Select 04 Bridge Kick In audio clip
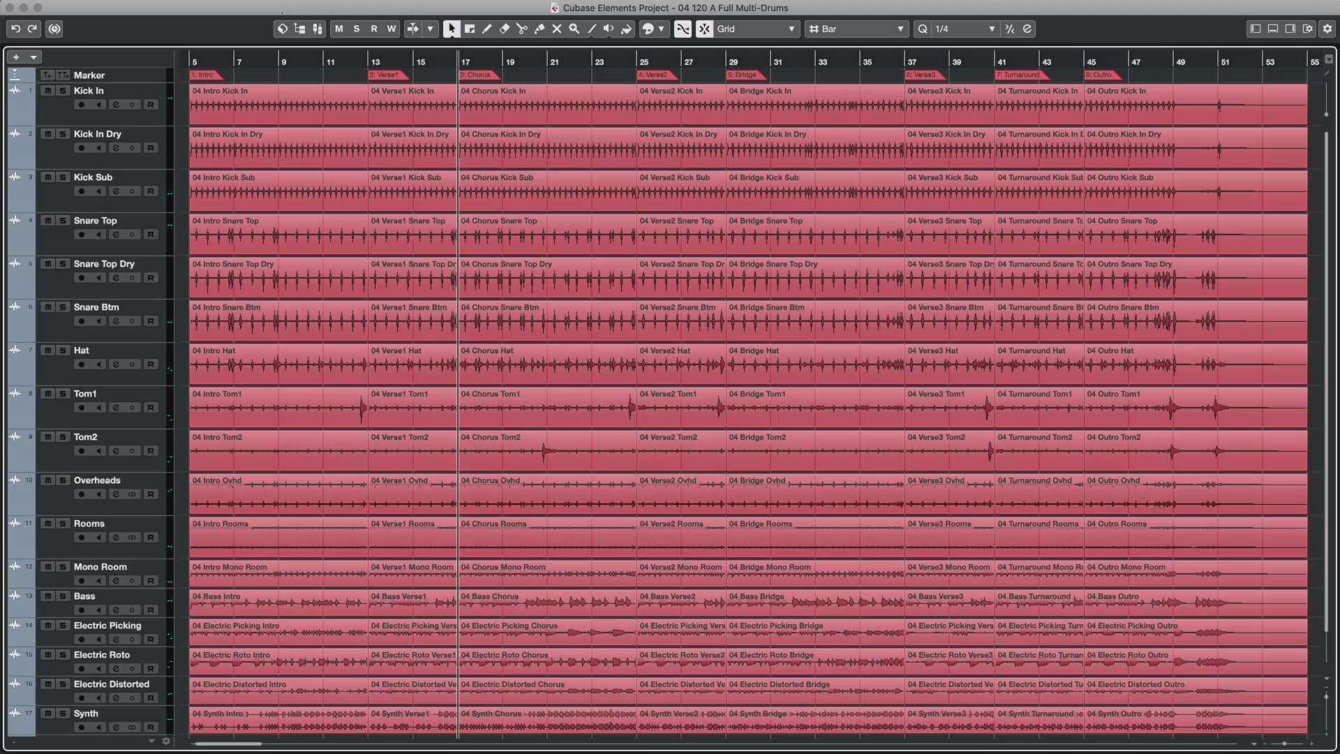 coord(815,105)
